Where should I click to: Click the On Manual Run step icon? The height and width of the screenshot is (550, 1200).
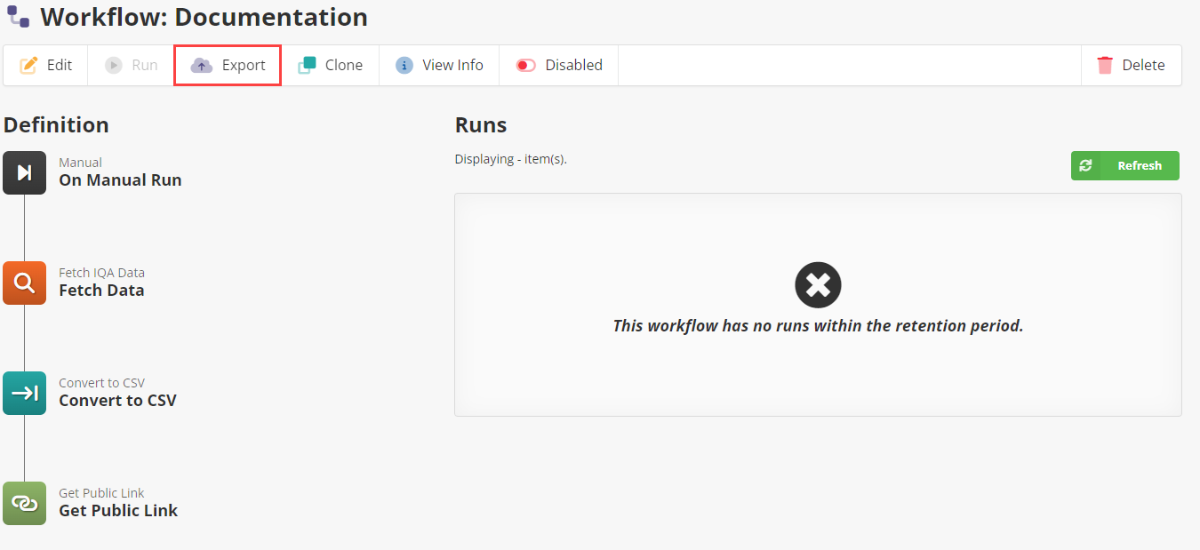pos(24,172)
